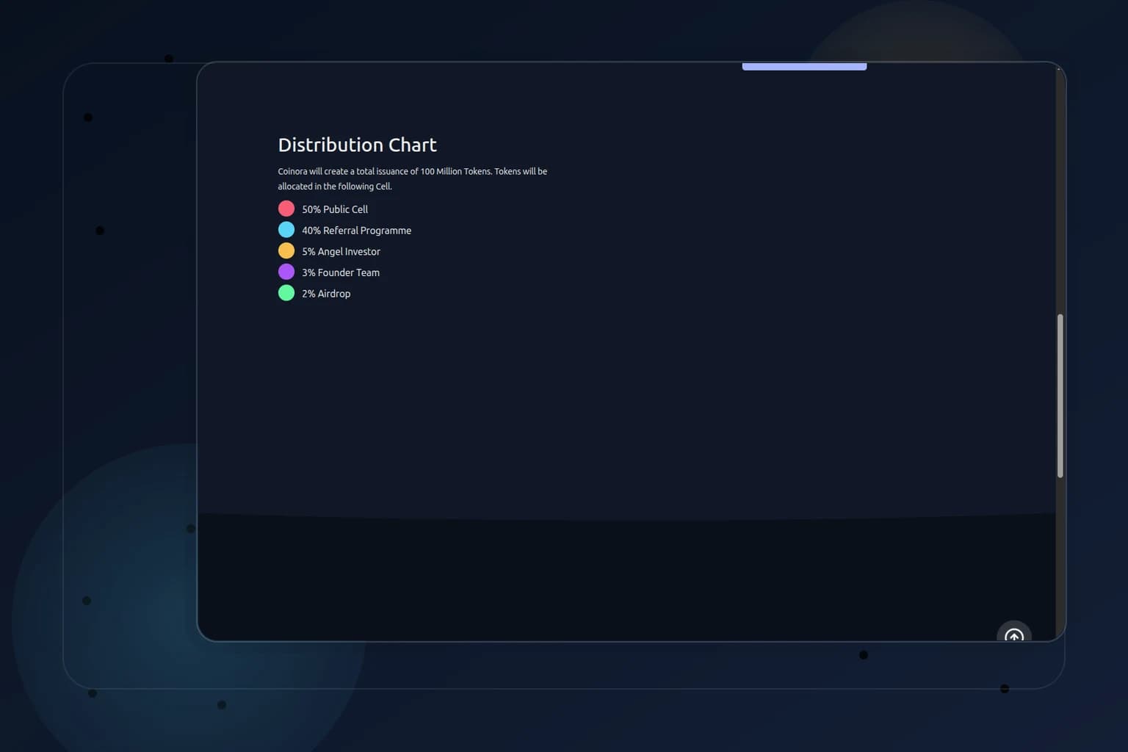Select the "3% Founder Team" text
Screen dimensions: 1128x752
pos(341,272)
